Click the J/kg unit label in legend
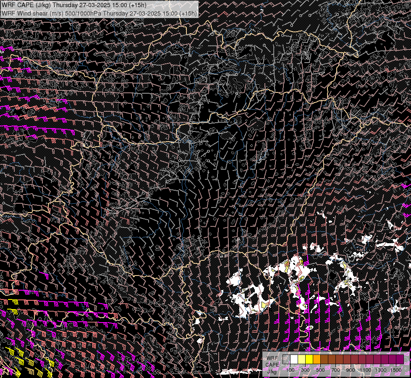 coord(272,372)
